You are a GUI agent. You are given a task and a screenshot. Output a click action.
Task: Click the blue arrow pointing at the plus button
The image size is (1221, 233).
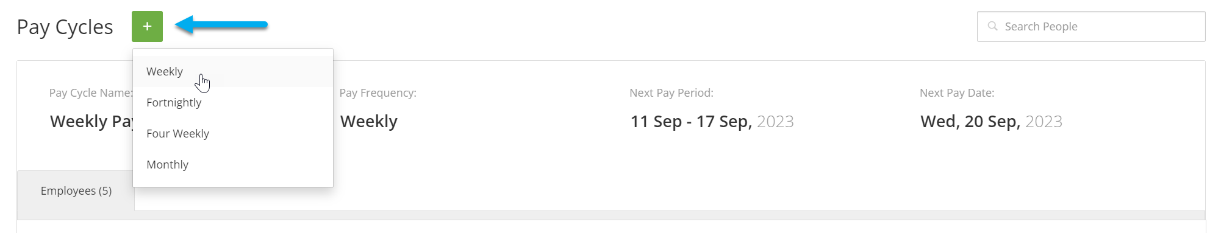[x=221, y=25]
